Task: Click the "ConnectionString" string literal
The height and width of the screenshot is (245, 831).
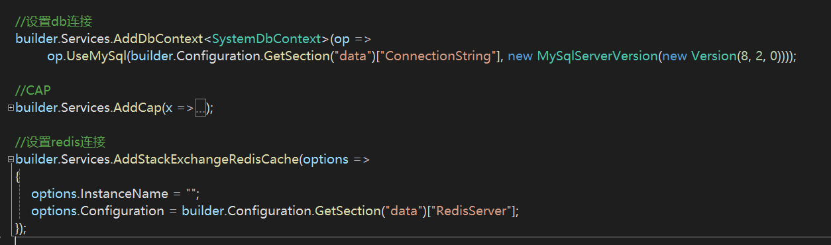Action: [438, 56]
